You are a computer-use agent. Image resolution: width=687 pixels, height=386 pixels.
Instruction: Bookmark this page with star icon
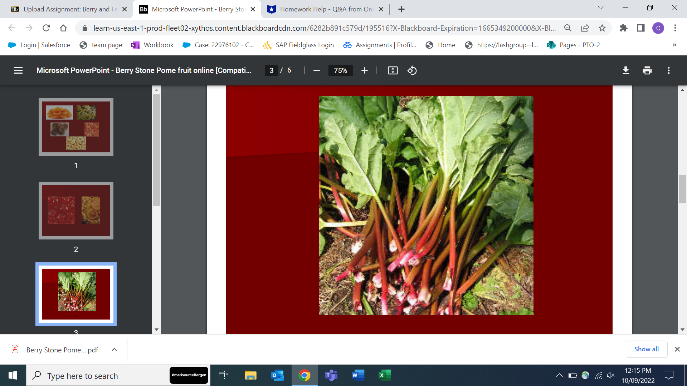pyautogui.click(x=602, y=28)
